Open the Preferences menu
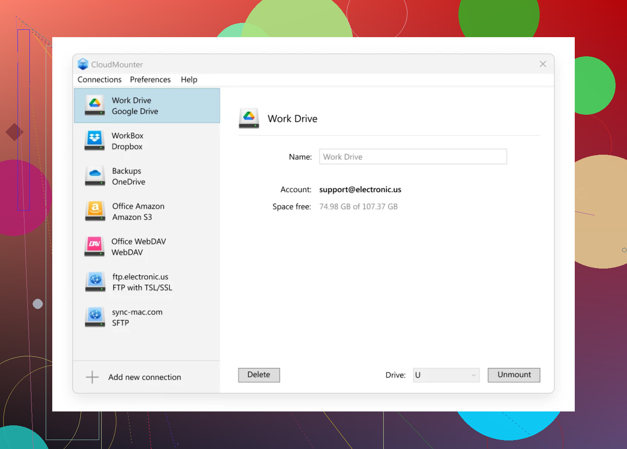This screenshot has width=627, height=449. 150,80
